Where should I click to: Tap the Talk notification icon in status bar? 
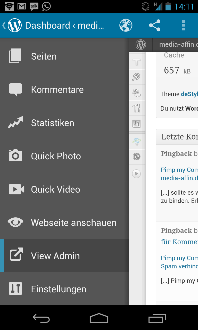tap(34, 6)
